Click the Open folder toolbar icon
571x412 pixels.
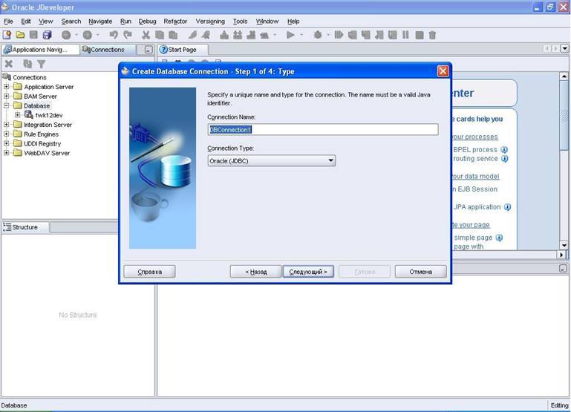point(20,35)
